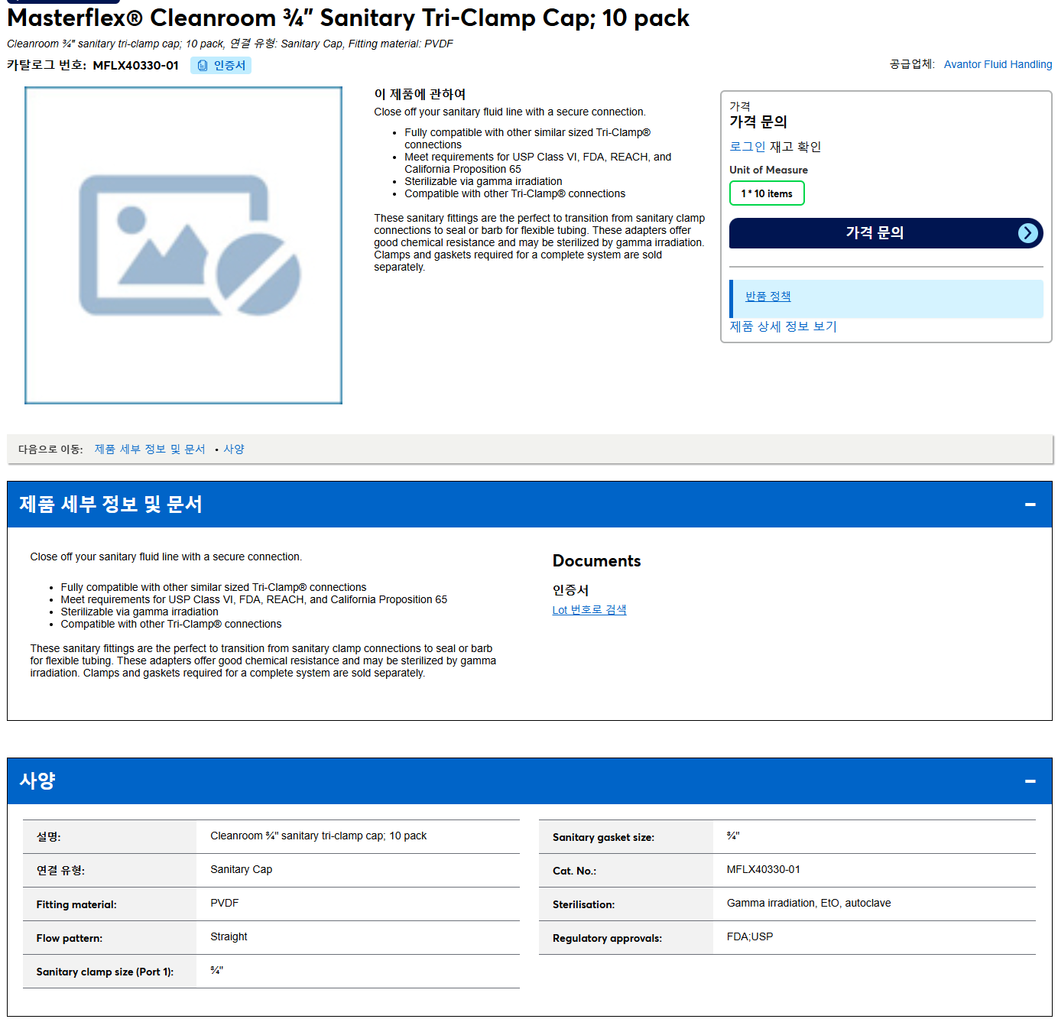Viewport: 1058px width, 1032px height.
Task: Open the 로그인 login link
Action: [748, 147]
